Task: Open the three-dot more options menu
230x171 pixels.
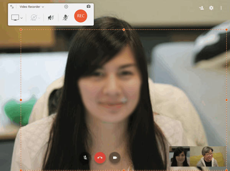Action: pyautogui.click(x=221, y=8)
